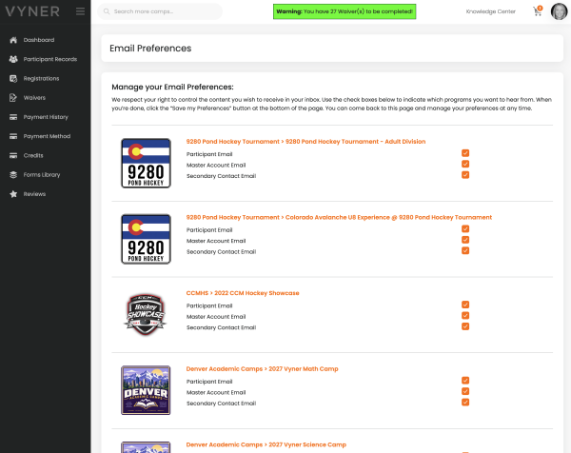Open Payment History

(46, 117)
